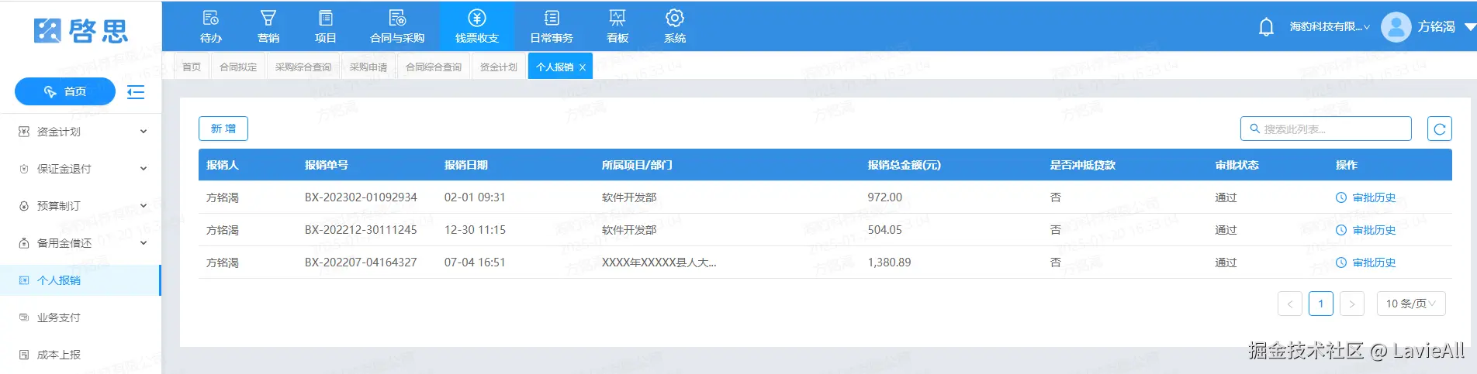Open the 日常事务 module icon
The image size is (1477, 374).
click(x=552, y=18)
